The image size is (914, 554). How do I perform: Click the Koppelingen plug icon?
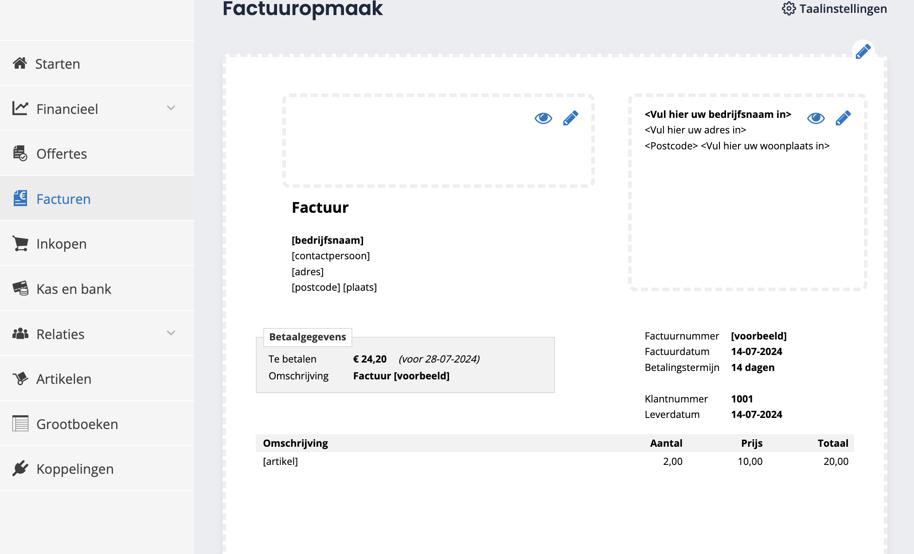pos(20,468)
